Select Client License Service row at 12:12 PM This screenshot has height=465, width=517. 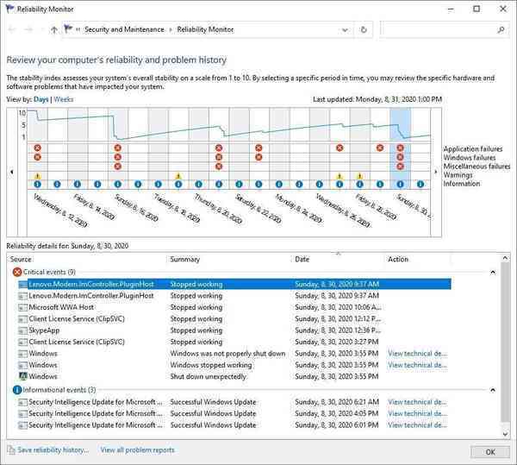(x=234, y=319)
